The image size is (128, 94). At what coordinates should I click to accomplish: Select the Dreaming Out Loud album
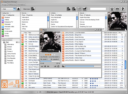point(86,27)
